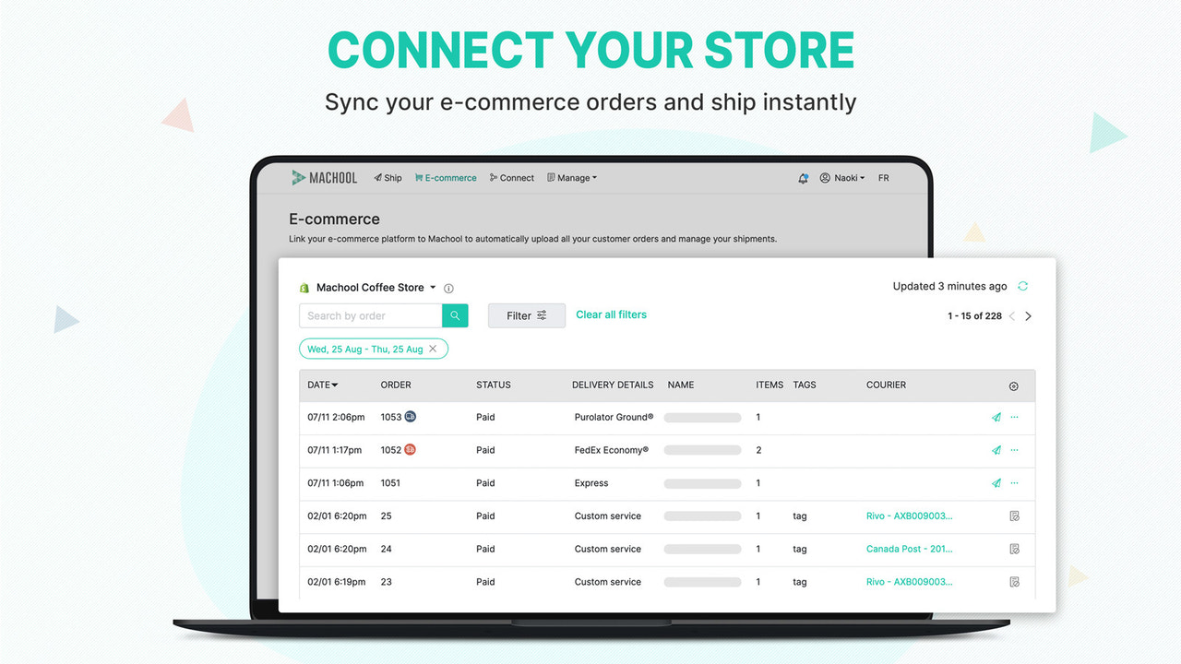
Task: Open the ellipsis options on order 1051
Action: point(1014,482)
